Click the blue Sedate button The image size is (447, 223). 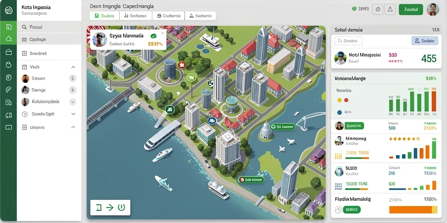point(425,41)
